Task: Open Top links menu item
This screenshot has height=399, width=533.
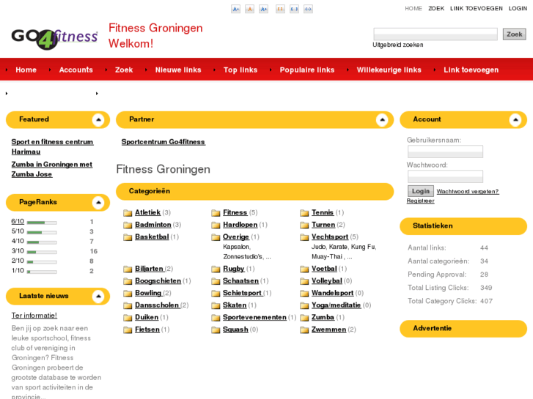Action: [x=240, y=70]
